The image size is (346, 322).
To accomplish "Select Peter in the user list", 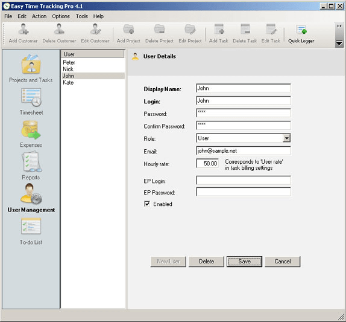I will 93,62.
